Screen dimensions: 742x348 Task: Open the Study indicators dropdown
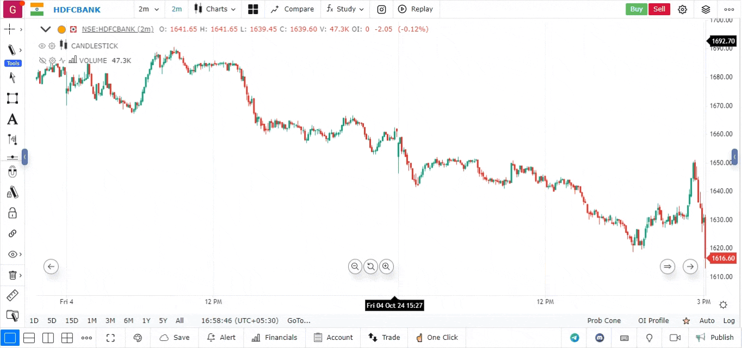coord(345,9)
